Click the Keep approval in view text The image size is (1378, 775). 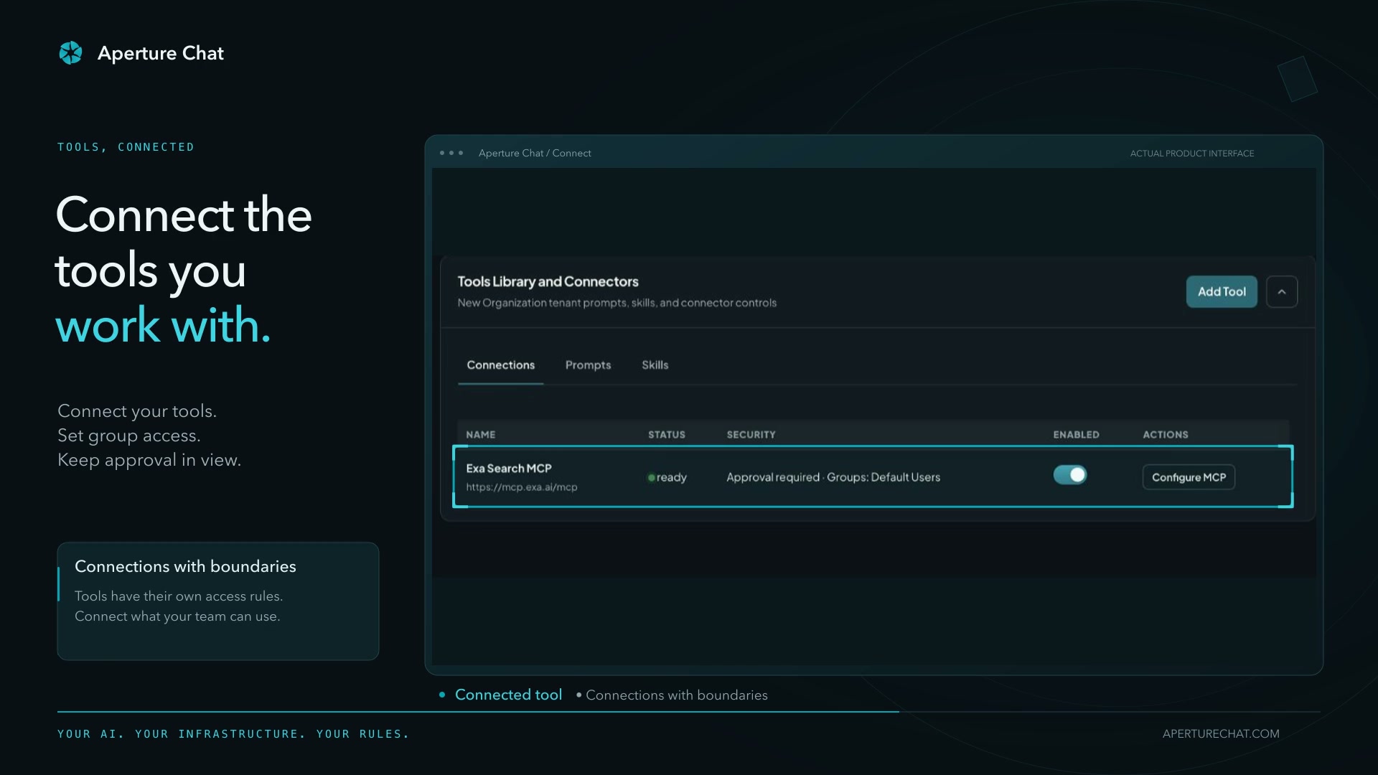click(149, 460)
